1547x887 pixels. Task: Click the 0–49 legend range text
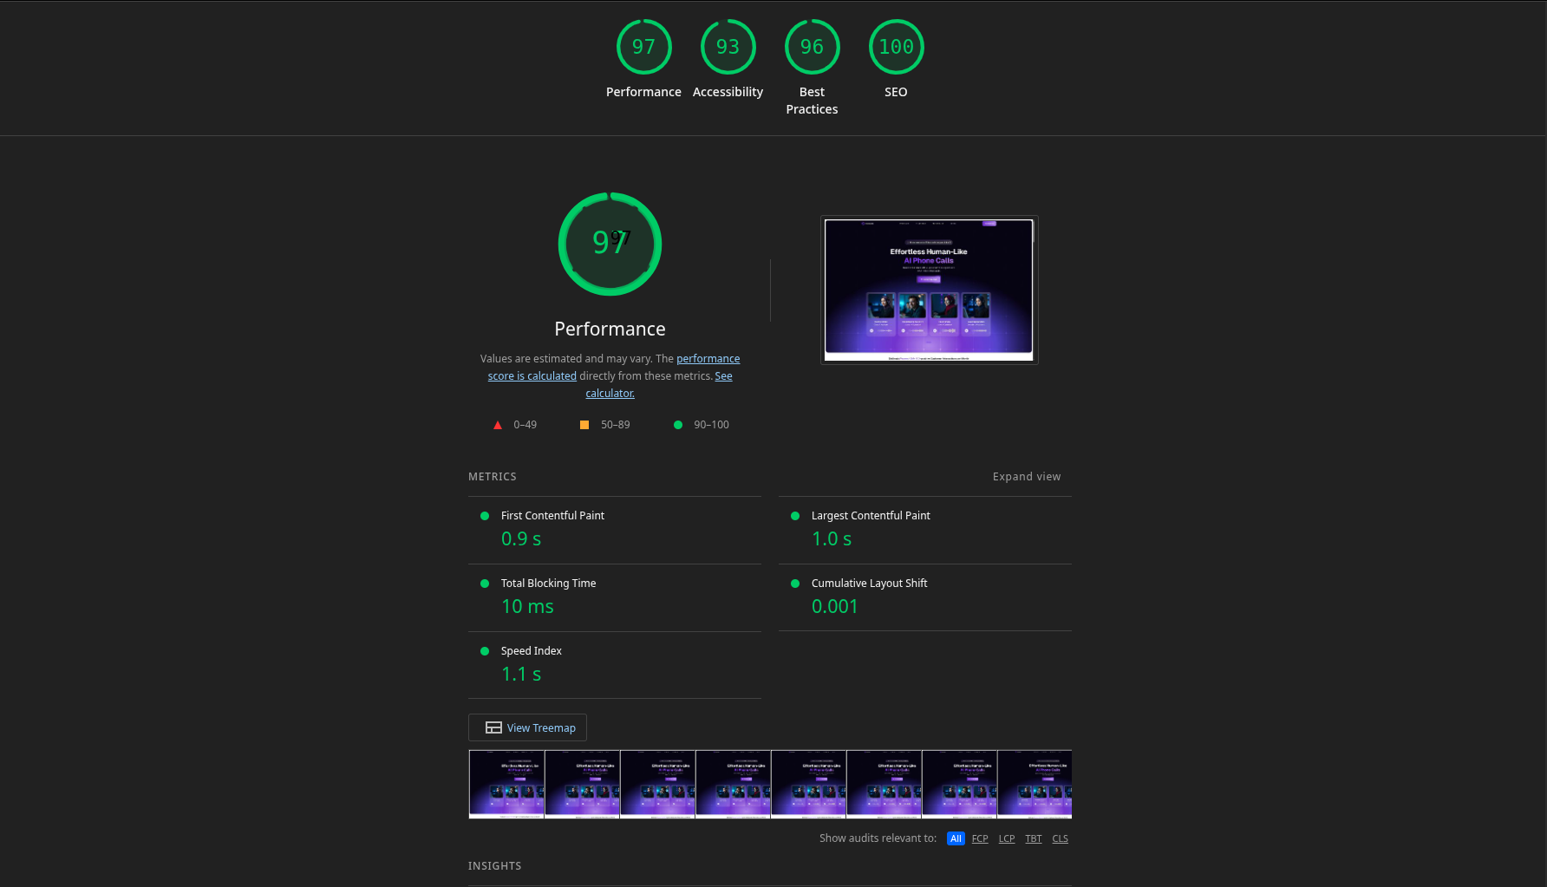pos(525,425)
